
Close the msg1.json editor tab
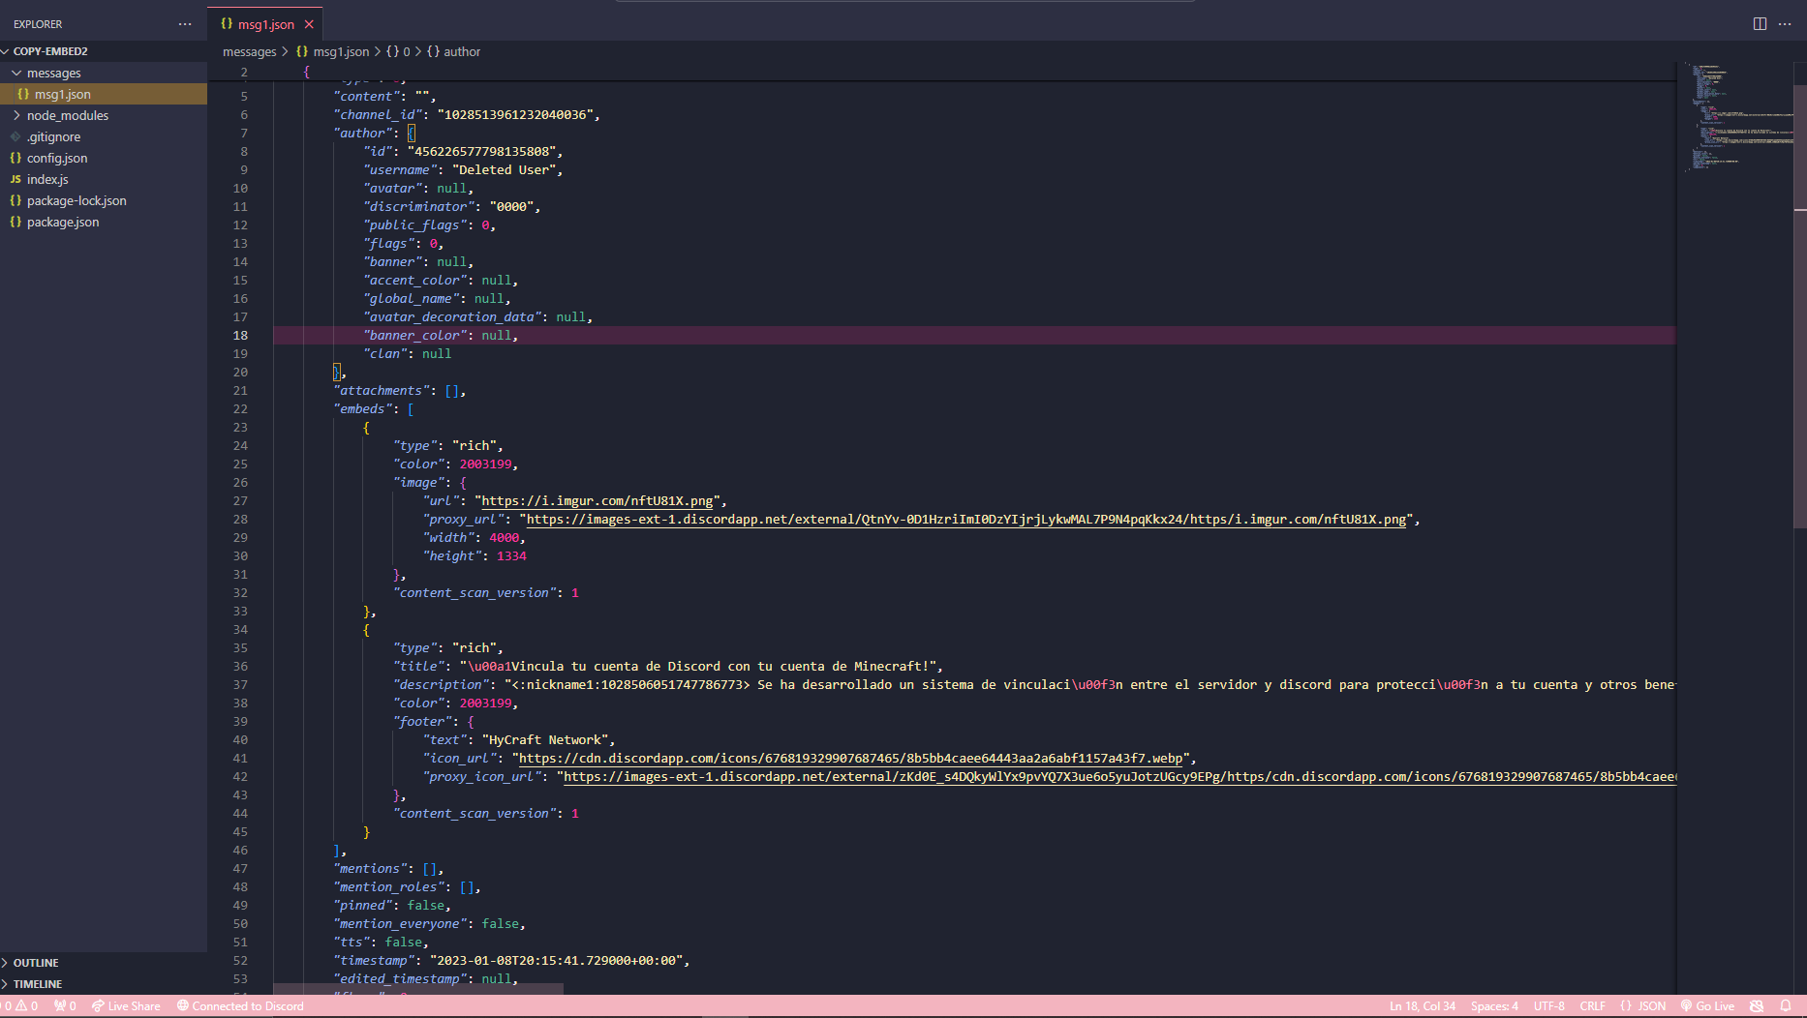pyautogui.click(x=309, y=24)
